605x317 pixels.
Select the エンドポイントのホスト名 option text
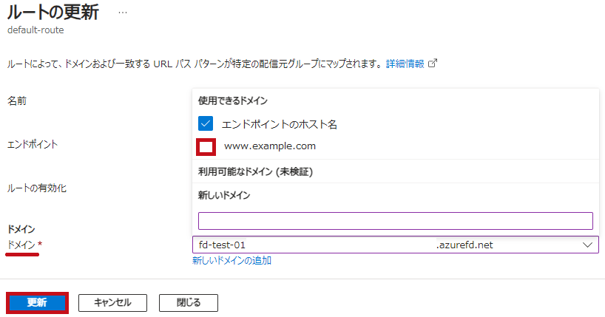280,124
